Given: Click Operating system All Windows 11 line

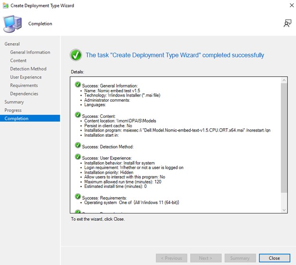Looking at the screenshot, I should coord(131,203).
